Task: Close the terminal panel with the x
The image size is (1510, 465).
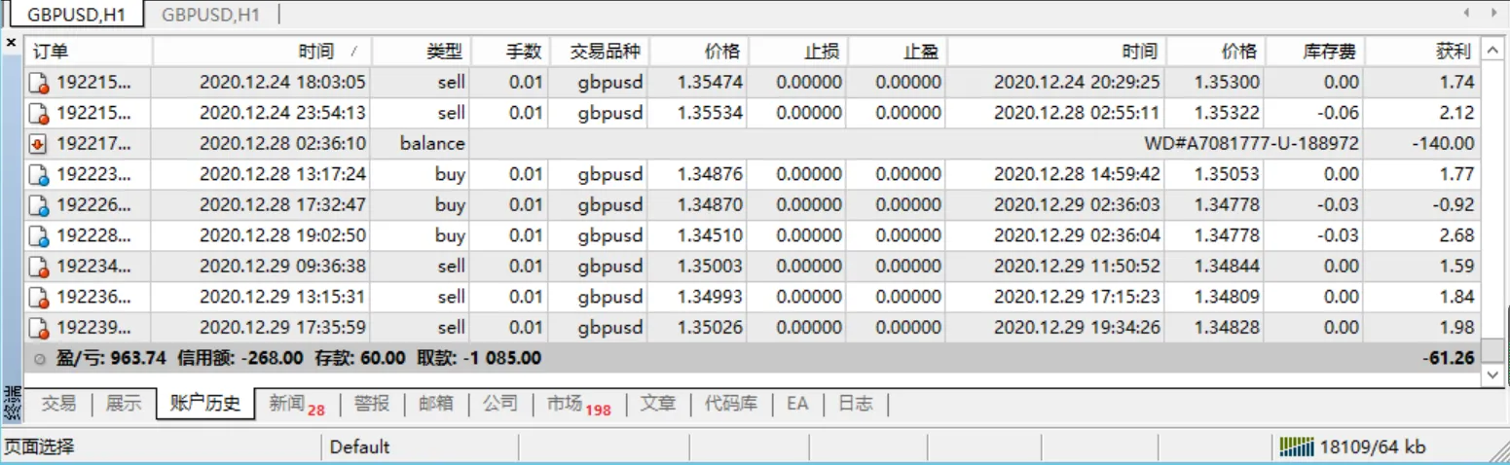Action: coord(12,43)
